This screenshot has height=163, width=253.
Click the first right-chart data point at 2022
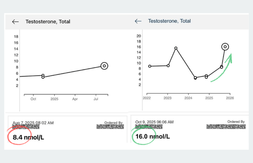click(x=150, y=66)
